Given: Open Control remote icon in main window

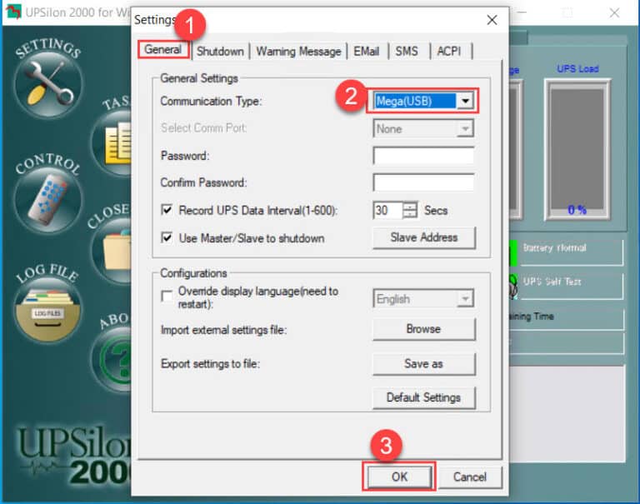Looking at the screenshot, I should pyautogui.click(x=48, y=200).
